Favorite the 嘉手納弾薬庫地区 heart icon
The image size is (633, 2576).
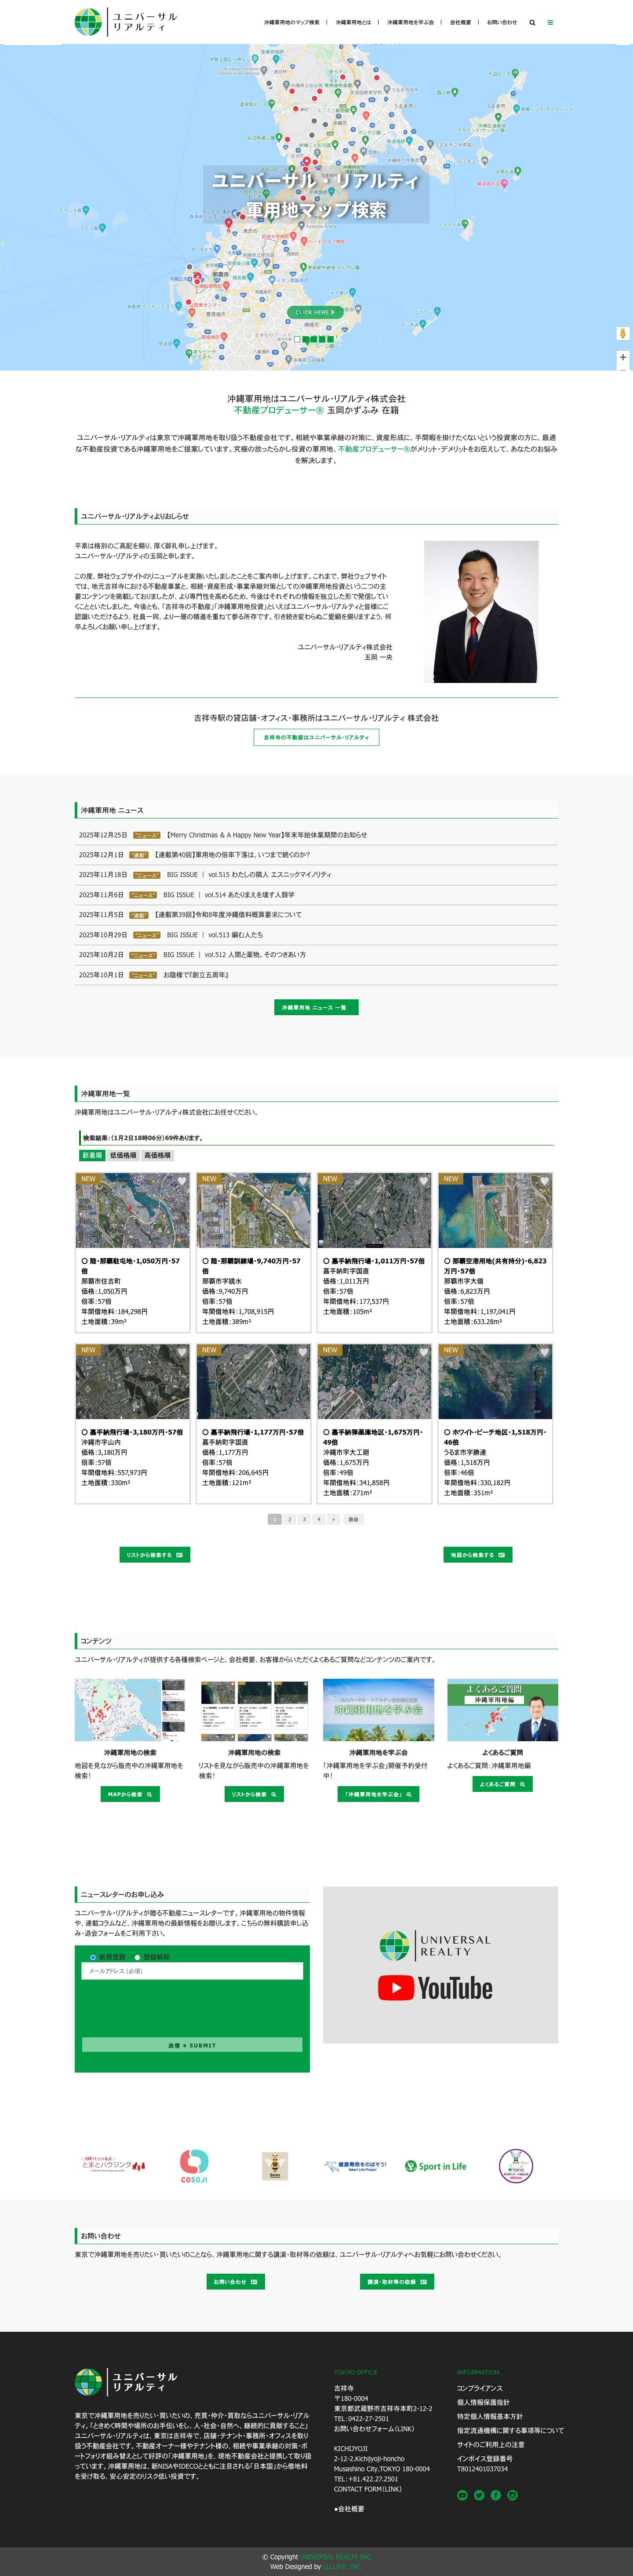pyautogui.click(x=423, y=1352)
